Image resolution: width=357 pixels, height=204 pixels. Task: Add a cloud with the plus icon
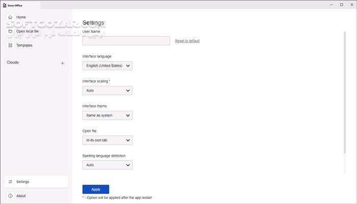click(x=62, y=63)
